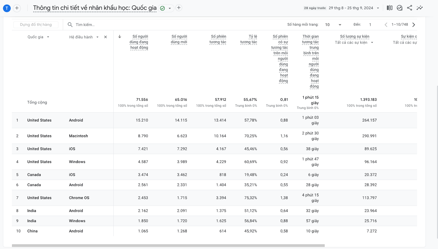Click the 28 ngày trước label

pyautogui.click(x=315, y=8)
